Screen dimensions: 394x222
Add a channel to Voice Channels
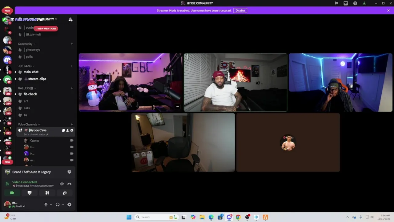(72, 125)
